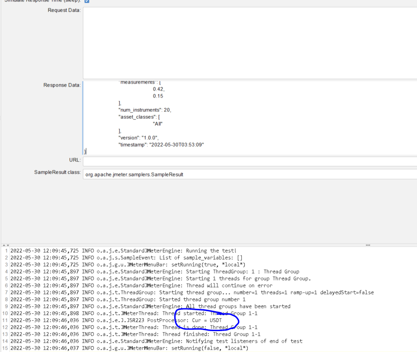Click log line 9 All thread groups started
The height and width of the screenshot is (352, 417).
point(150,306)
